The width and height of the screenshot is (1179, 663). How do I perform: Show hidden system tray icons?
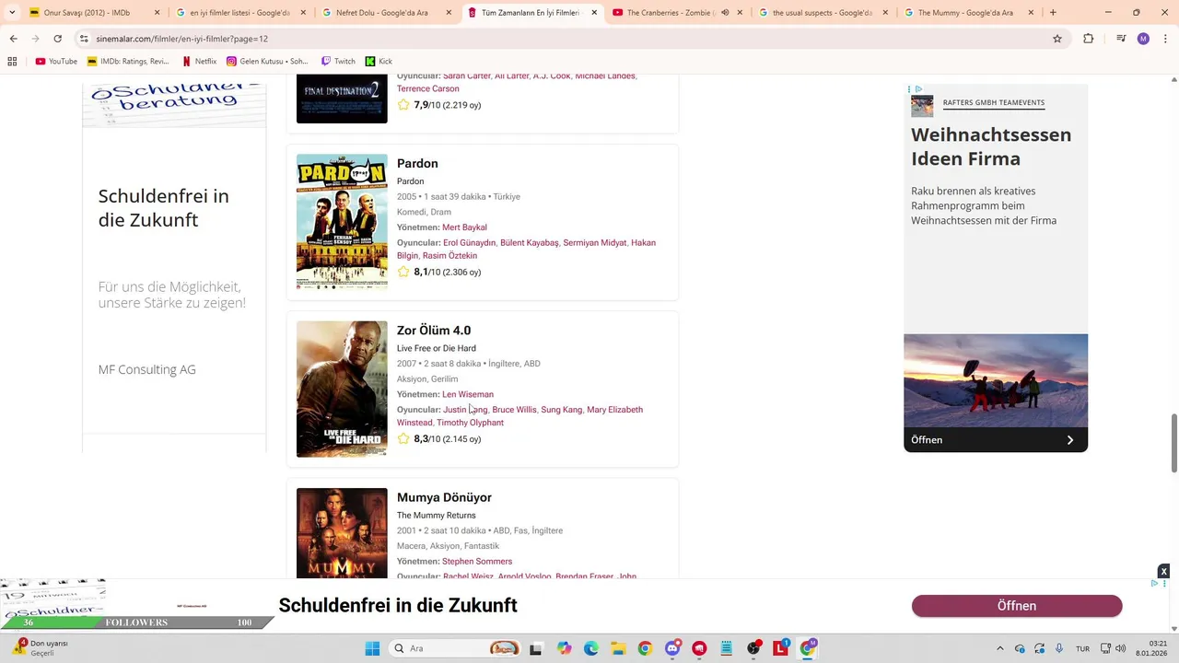point(1000,648)
